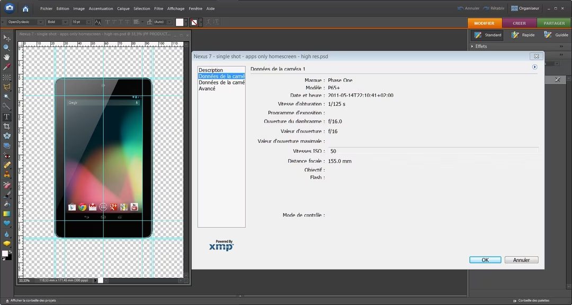This screenshot has width=572, height=305.
Task: Click the text color swatch in options bar
Action: [180, 22]
